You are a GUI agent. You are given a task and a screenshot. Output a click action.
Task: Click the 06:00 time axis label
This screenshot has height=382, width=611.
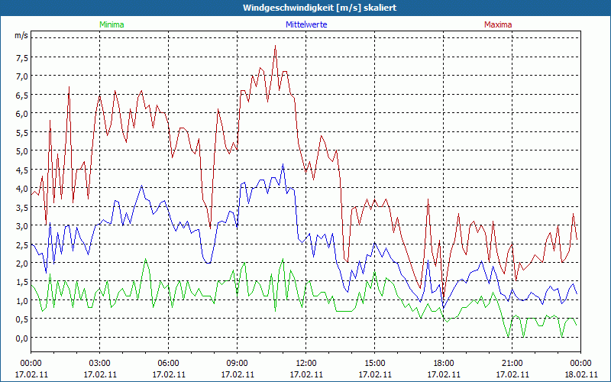tap(168, 364)
